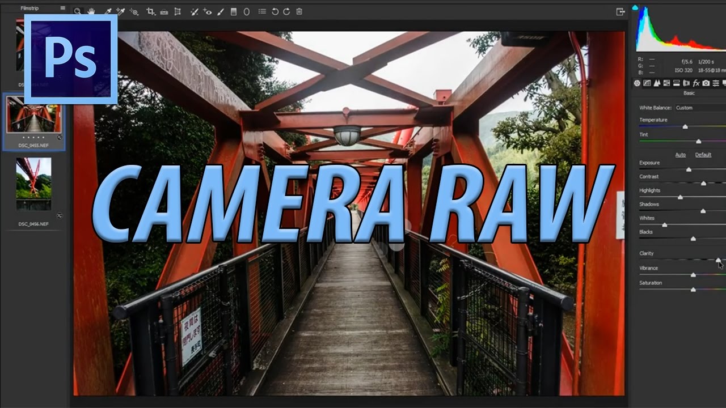Switch to the Detail panel tab

[x=657, y=83]
